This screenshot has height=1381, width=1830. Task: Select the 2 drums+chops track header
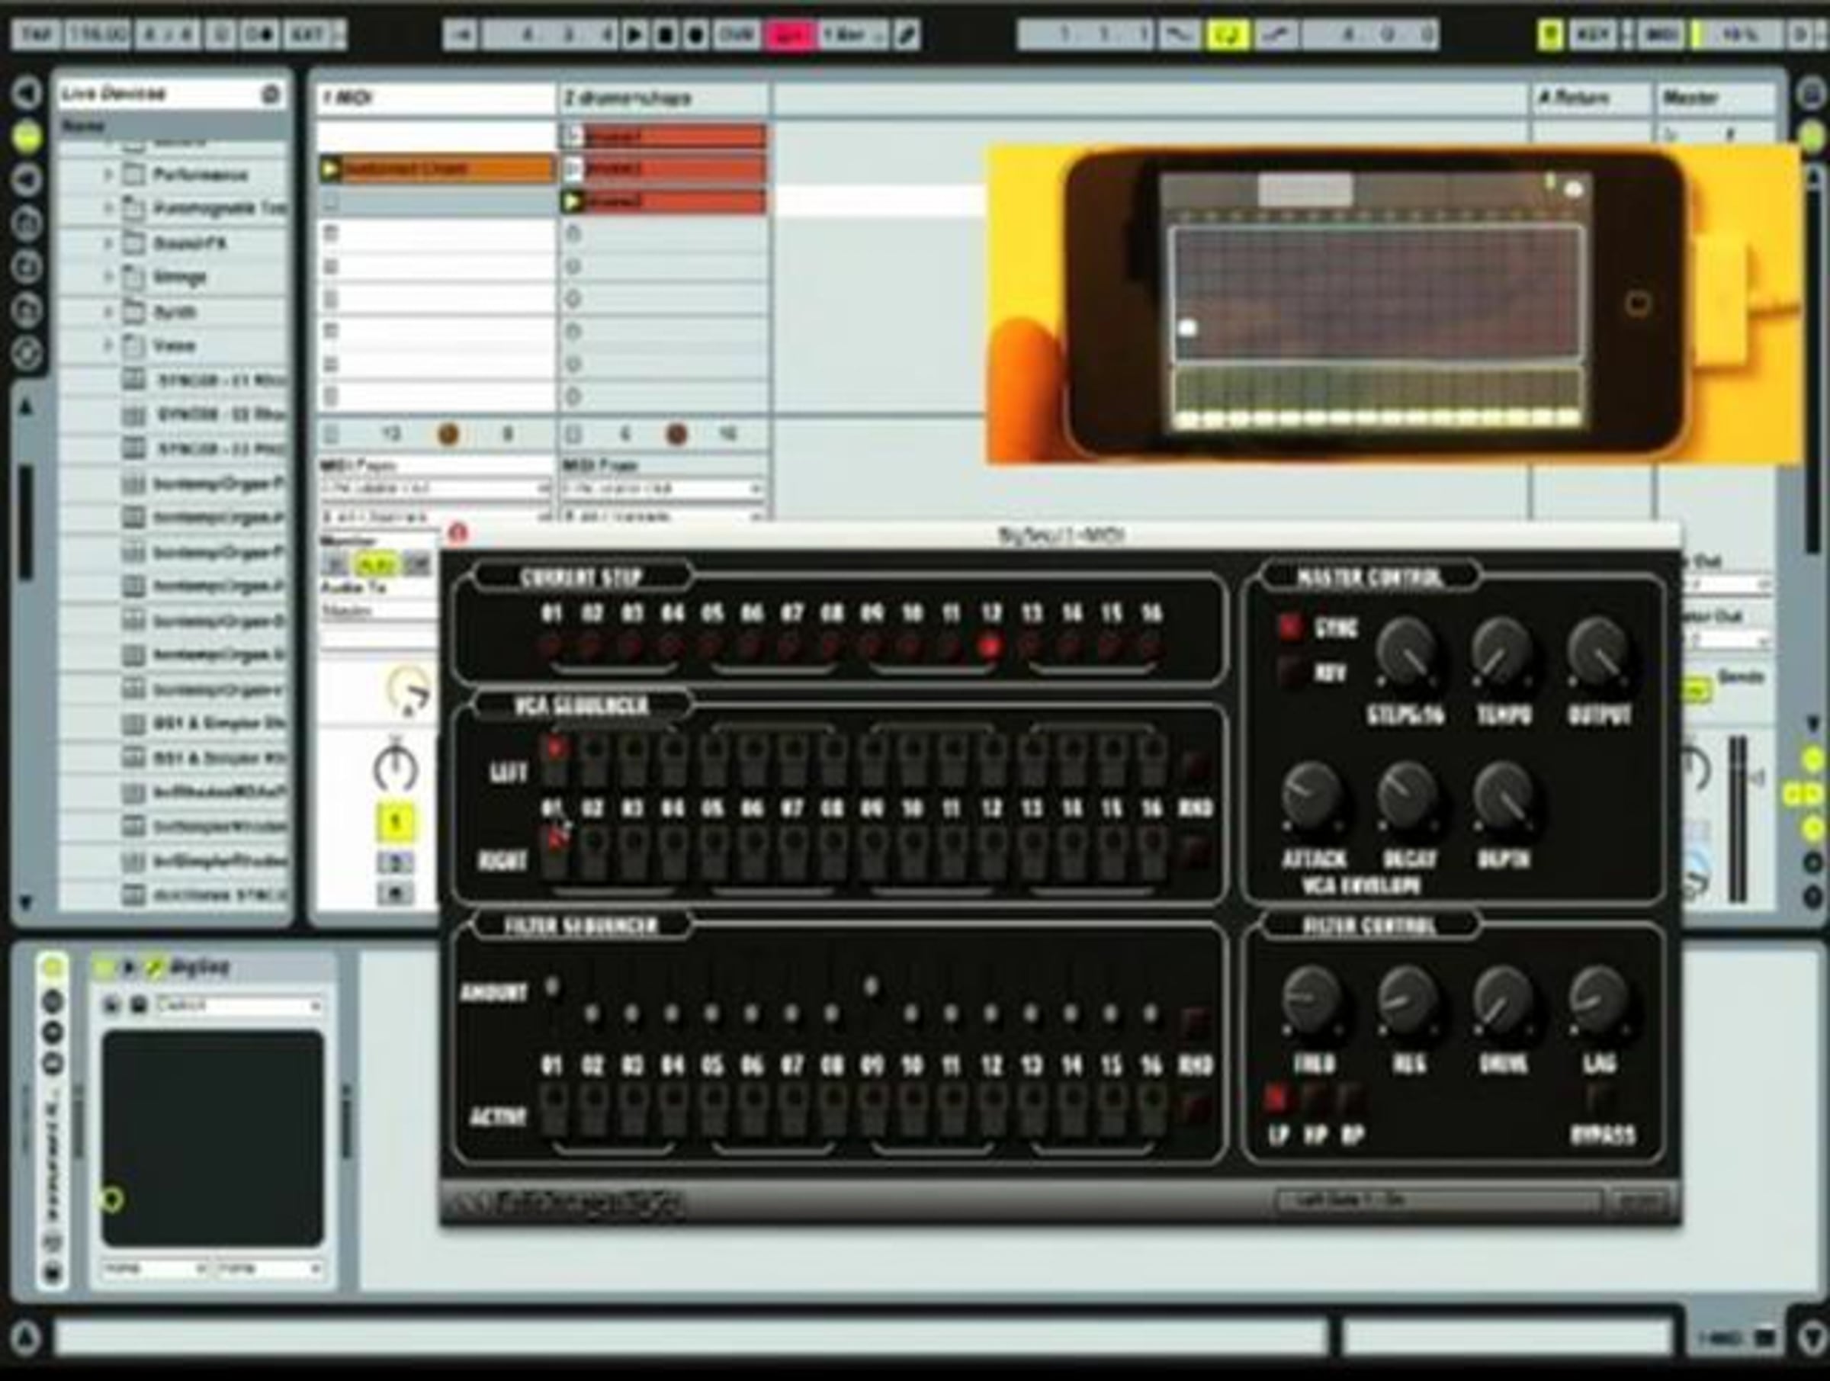click(664, 98)
